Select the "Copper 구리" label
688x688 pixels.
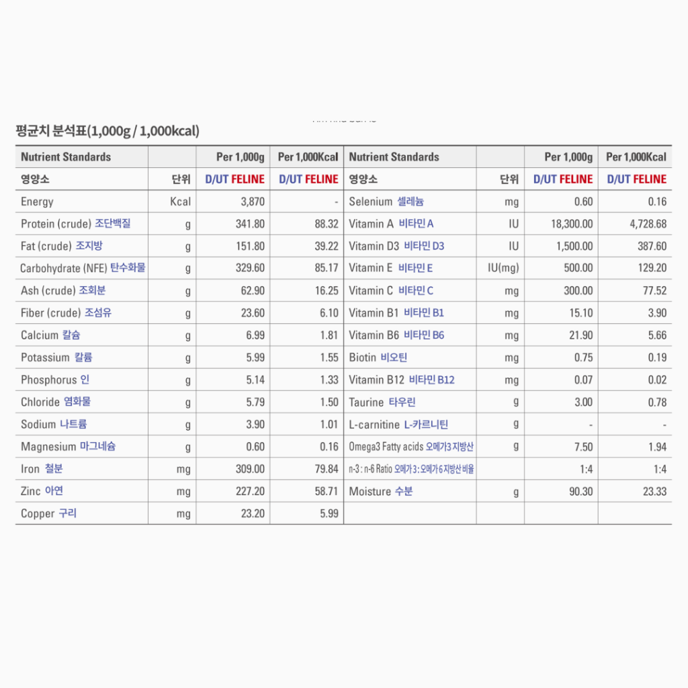tap(48, 513)
